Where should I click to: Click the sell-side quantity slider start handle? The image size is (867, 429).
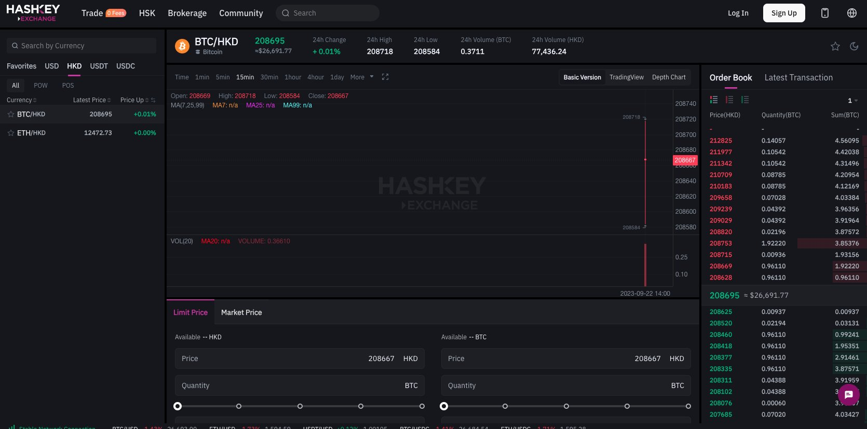point(444,406)
